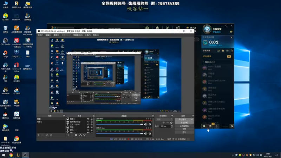281x158 pixels.
Task: Click 麦克风/Aux volume slider
Action: click(x=120, y=133)
